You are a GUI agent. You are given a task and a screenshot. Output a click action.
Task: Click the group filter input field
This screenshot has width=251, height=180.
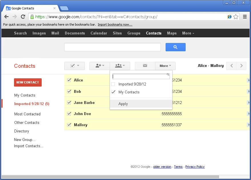(140, 76)
